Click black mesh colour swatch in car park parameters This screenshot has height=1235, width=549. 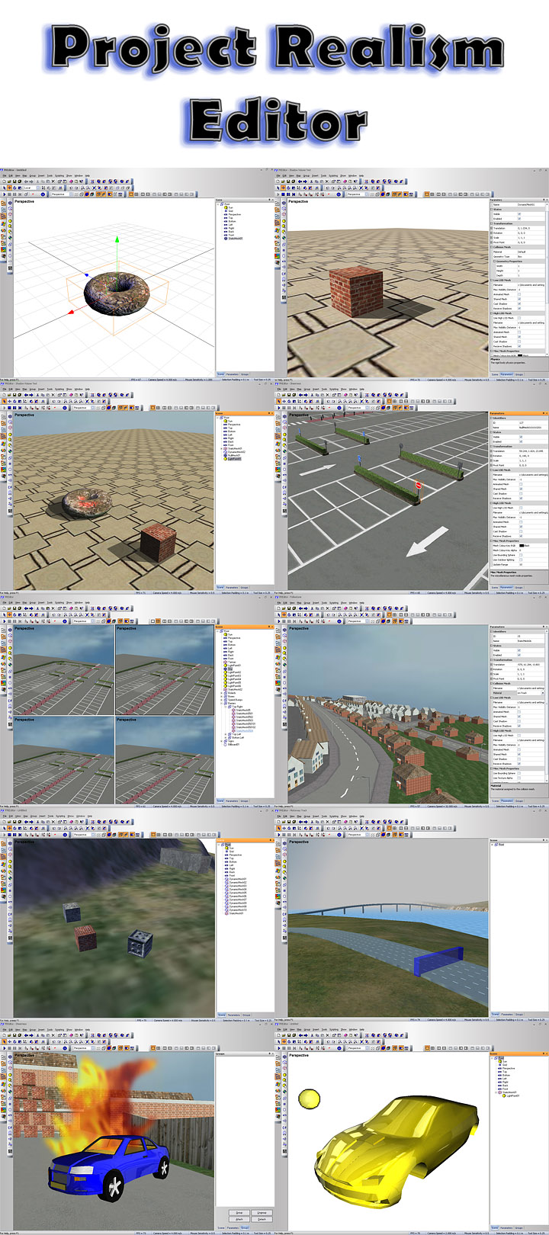[x=522, y=546]
